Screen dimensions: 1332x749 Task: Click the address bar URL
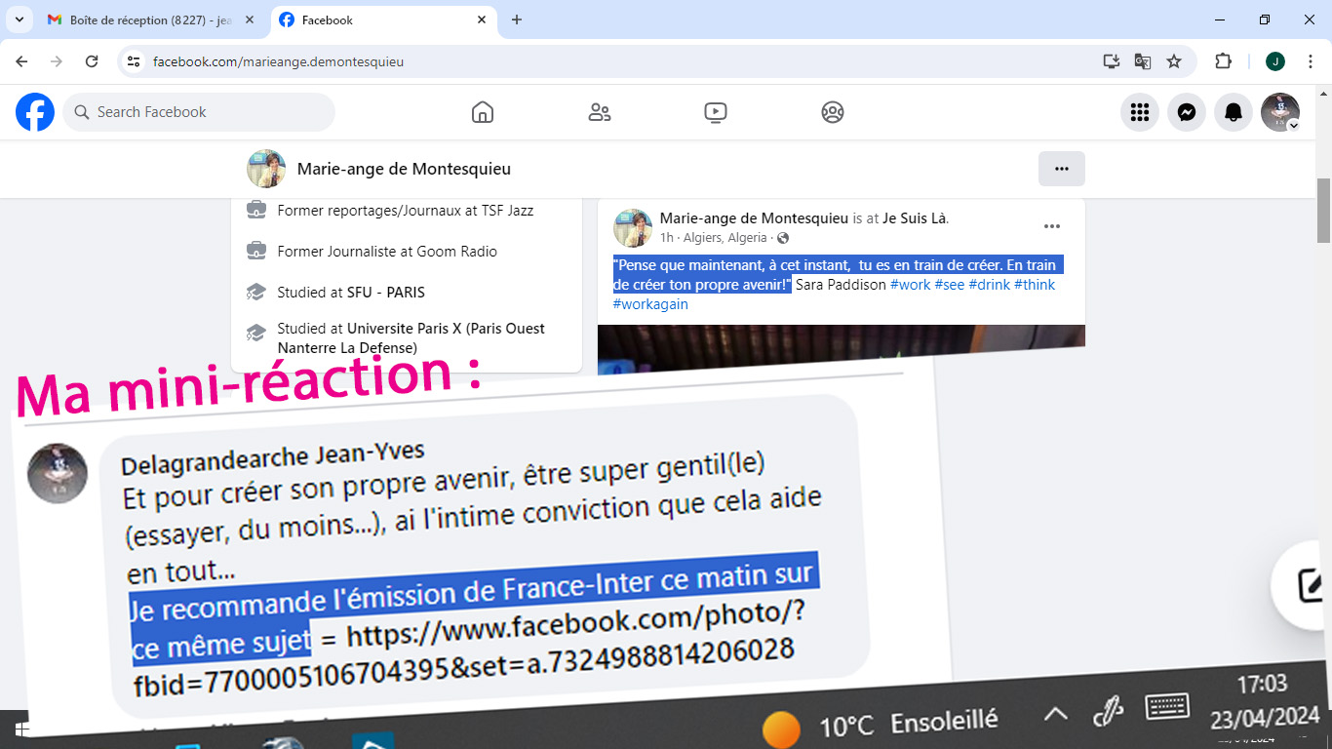278,61
